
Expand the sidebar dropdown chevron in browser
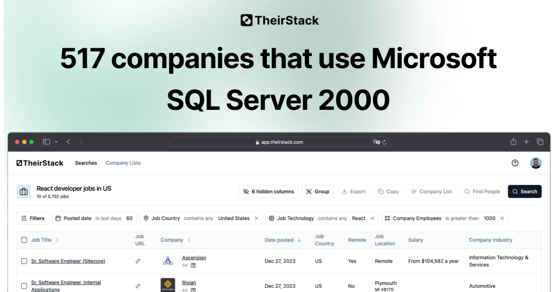(57, 142)
